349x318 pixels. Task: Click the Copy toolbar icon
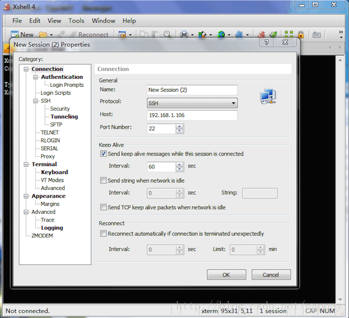tap(144, 34)
